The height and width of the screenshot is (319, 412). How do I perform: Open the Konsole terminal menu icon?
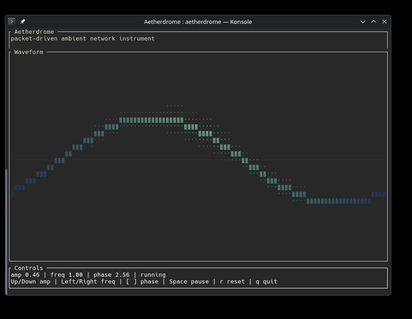pos(12,22)
